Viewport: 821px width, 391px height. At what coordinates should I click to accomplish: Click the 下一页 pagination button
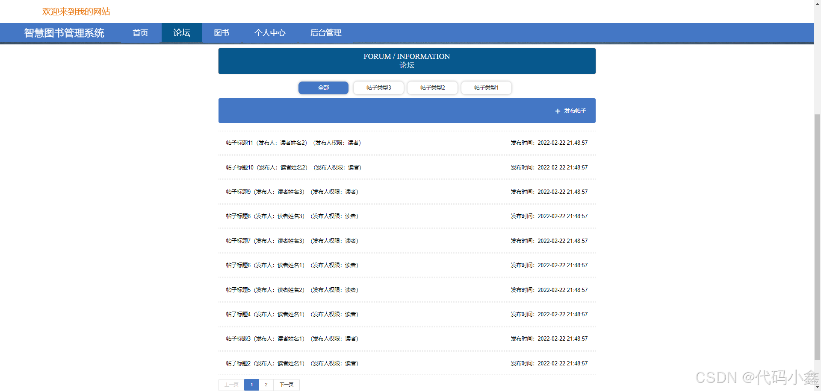[x=286, y=385]
